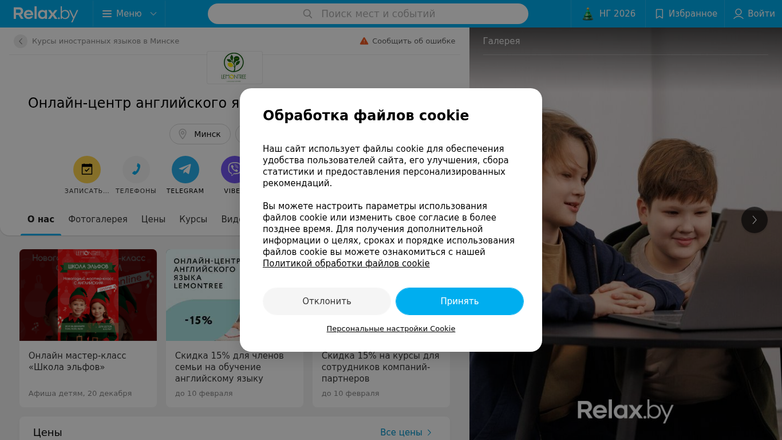Accept cookies with Принять button
This screenshot has height=440, width=782.
tap(460, 301)
